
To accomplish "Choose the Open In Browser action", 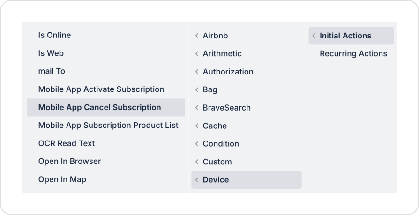I will 69,162.
